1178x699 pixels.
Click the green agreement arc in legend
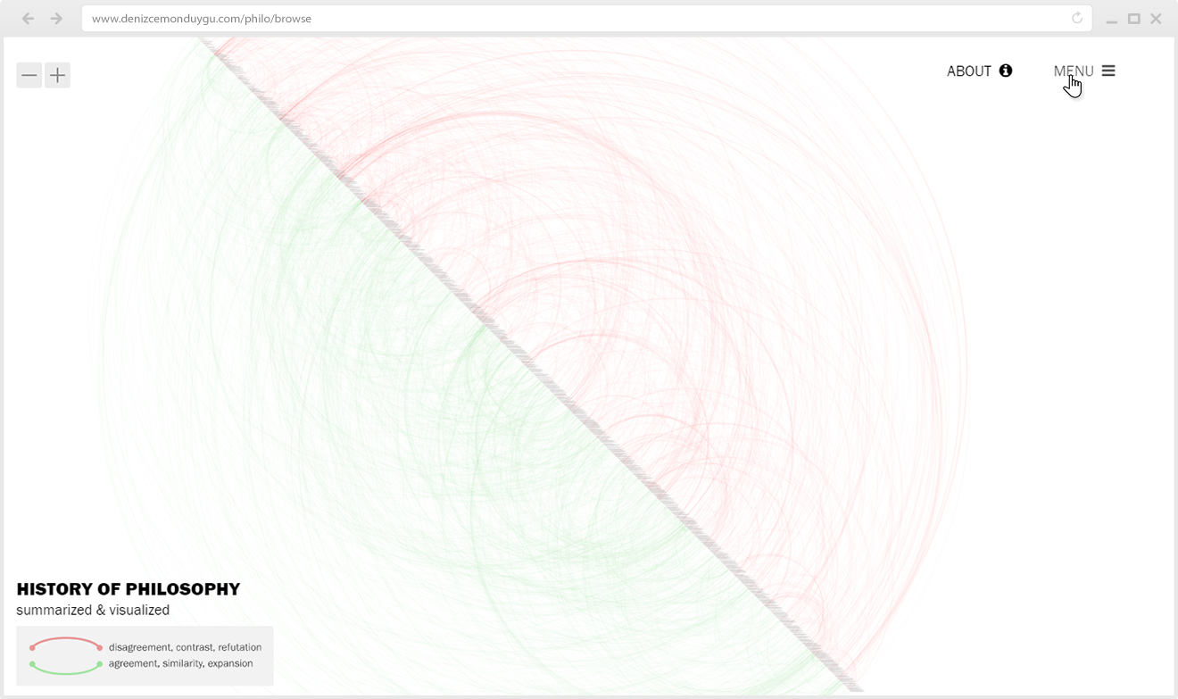[66, 667]
